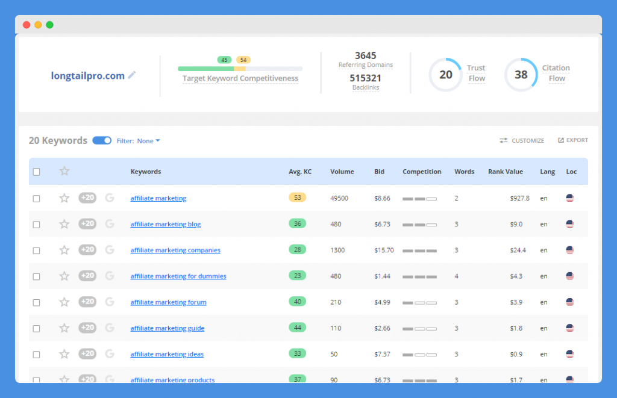Star the affiliate marketing companies keyword
617x398 pixels.
(64, 250)
